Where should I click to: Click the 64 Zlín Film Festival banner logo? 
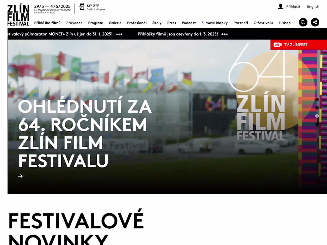tap(261, 92)
